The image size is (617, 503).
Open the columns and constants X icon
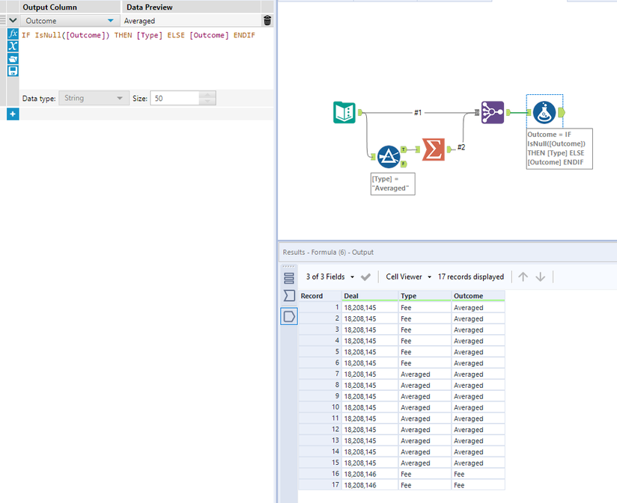[13, 46]
